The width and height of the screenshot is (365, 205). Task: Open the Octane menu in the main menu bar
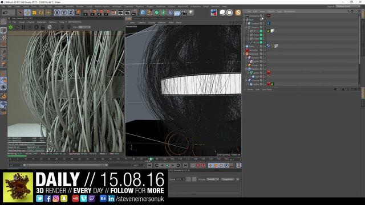tap(172, 6)
